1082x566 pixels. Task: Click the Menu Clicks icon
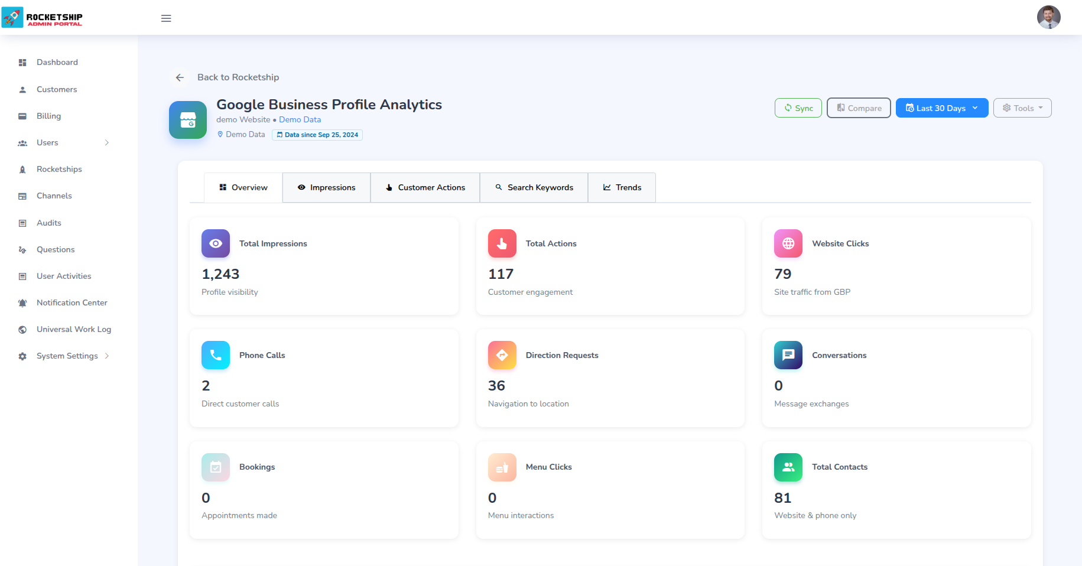[502, 467]
